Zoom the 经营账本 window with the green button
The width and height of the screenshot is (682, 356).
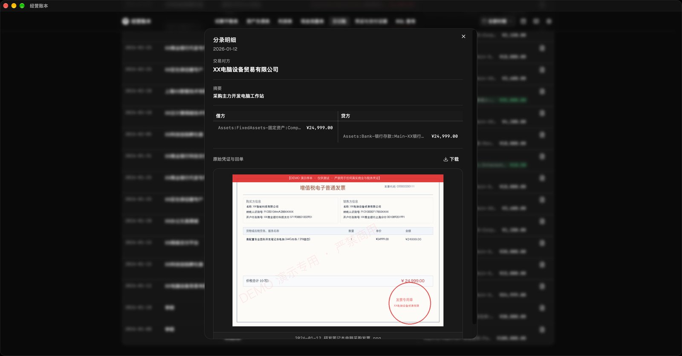click(22, 6)
